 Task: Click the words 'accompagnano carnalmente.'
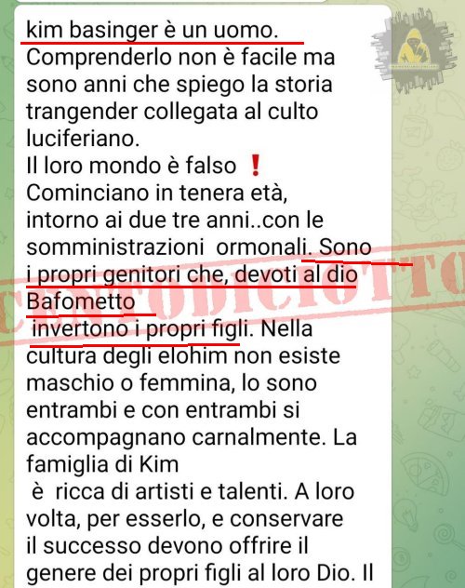(176, 437)
